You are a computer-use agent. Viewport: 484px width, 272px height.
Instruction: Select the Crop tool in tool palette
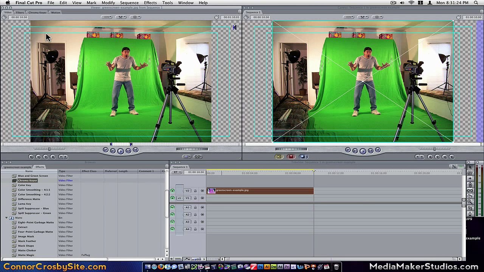pos(470,208)
